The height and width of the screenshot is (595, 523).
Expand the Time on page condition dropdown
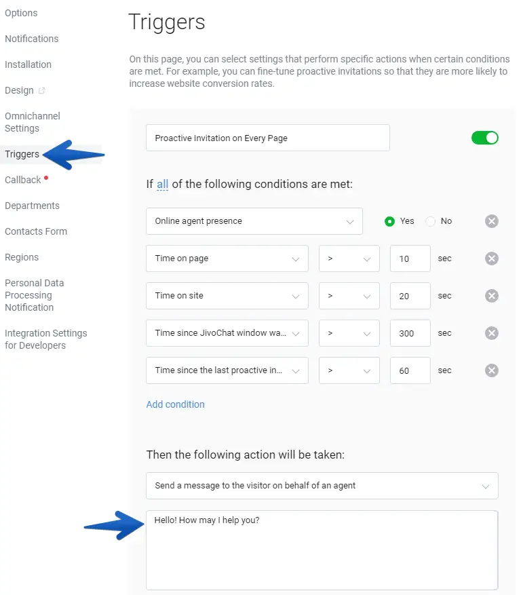(x=227, y=258)
